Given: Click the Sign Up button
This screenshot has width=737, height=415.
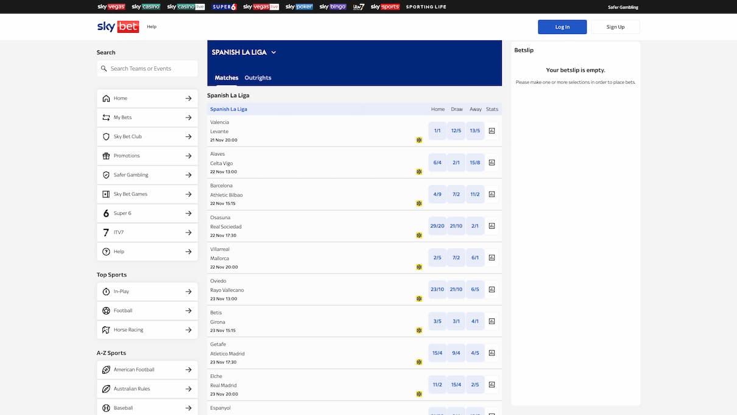Looking at the screenshot, I should (616, 27).
